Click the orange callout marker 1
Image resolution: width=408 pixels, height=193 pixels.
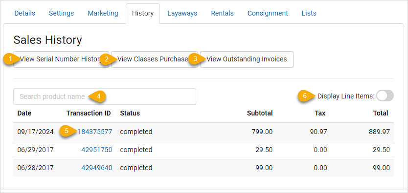[x=11, y=59]
